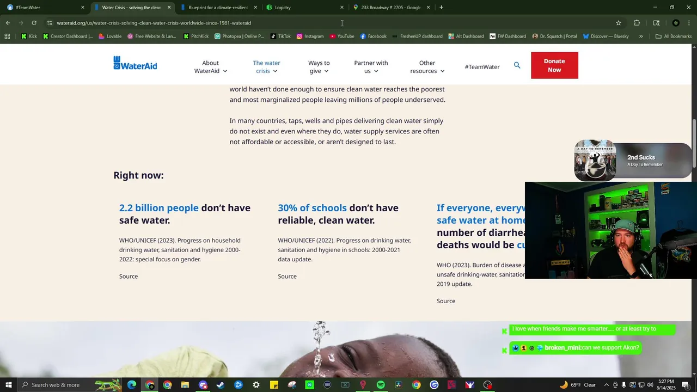The image size is (697, 392).
Task: Expand the bookmarks overflow chevron
Action: click(641, 36)
